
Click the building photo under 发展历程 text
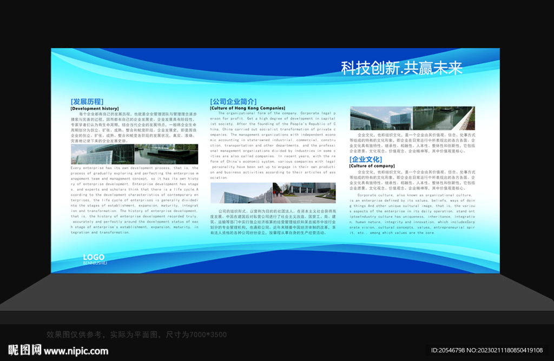(134, 154)
